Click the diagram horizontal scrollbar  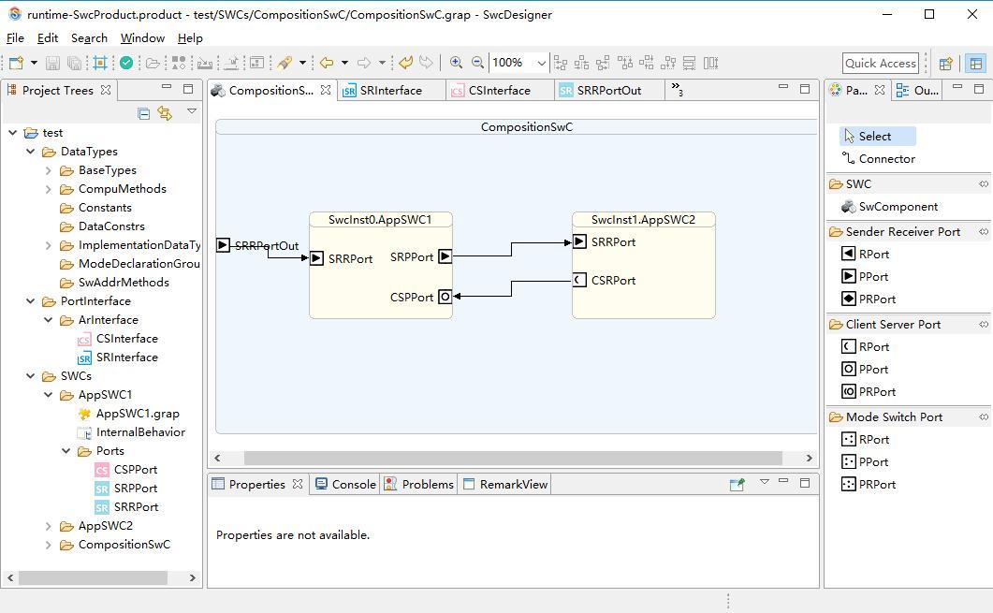pos(513,458)
